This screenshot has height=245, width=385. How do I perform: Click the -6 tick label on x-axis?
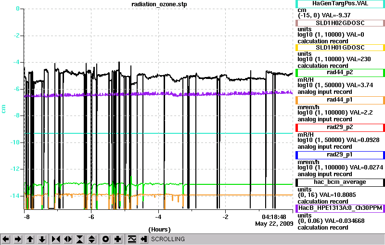[x=91, y=217]
